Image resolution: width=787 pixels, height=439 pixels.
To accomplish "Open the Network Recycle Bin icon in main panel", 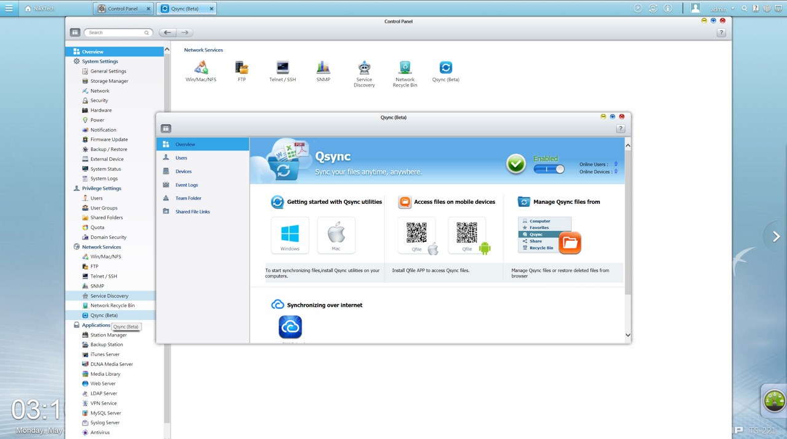I will click(x=405, y=74).
